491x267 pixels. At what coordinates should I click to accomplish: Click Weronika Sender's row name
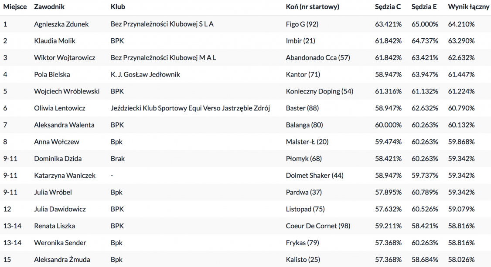coord(60,243)
